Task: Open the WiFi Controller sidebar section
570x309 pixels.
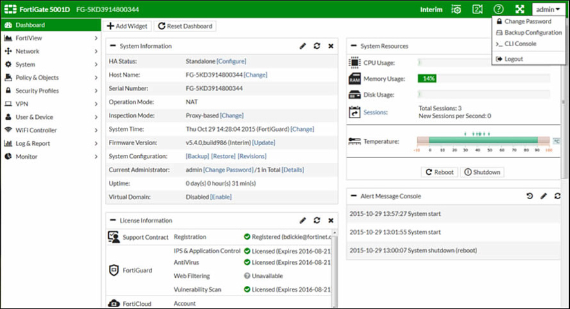Action: [50, 130]
